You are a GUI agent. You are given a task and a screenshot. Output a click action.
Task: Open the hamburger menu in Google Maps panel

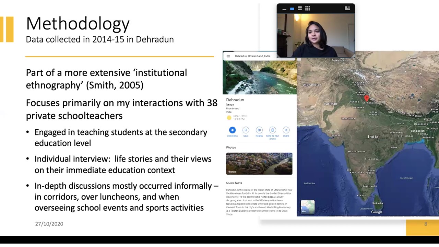point(228,56)
